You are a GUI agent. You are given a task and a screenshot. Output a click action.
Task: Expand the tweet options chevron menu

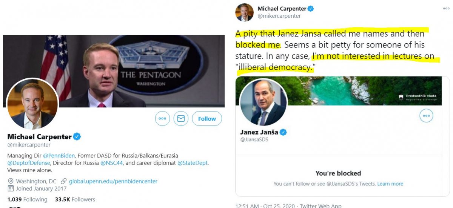(x=447, y=8)
